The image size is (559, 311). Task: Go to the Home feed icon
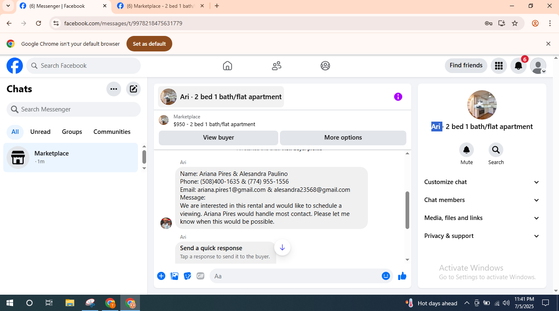coord(228,66)
